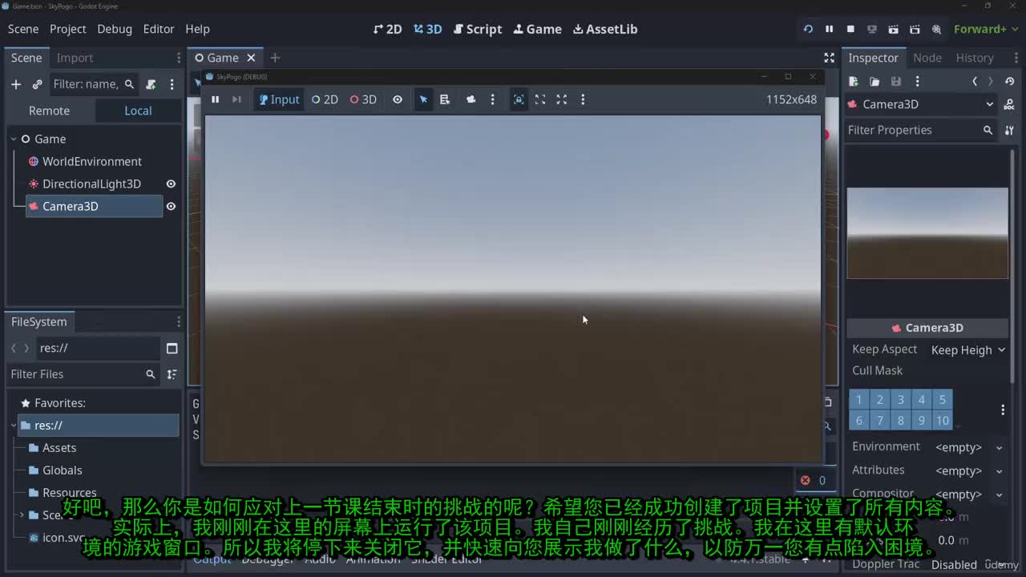Viewport: 1026px width, 577px height.
Task: Toggle cull mask layer 5
Action: click(x=943, y=400)
